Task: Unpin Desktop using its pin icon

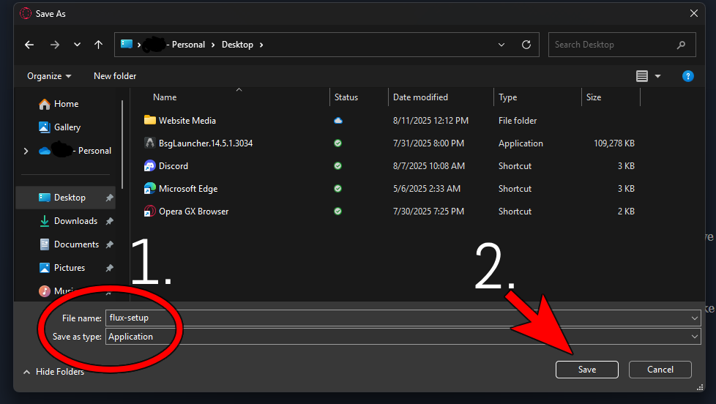Action: tap(110, 198)
